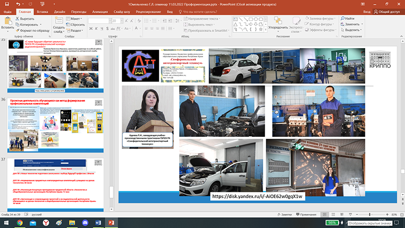Expand the shapes gallery with more arrow
This screenshot has width=405, height=228.
tap(265, 30)
